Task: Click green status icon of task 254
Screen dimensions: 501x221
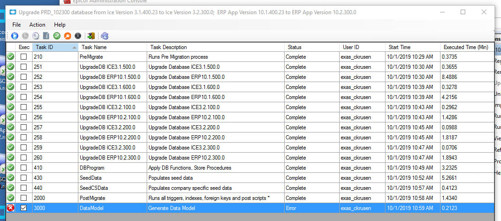Action: (x=11, y=97)
